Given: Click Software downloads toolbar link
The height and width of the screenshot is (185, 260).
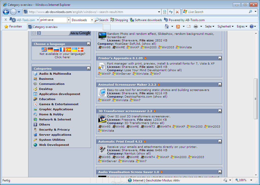Looking at the screenshot, I should [x=146, y=20].
